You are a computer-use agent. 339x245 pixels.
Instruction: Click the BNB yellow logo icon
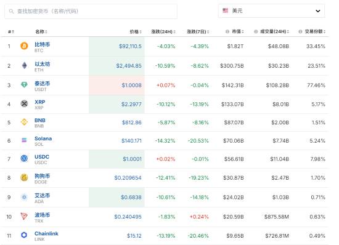click(x=24, y=122)
